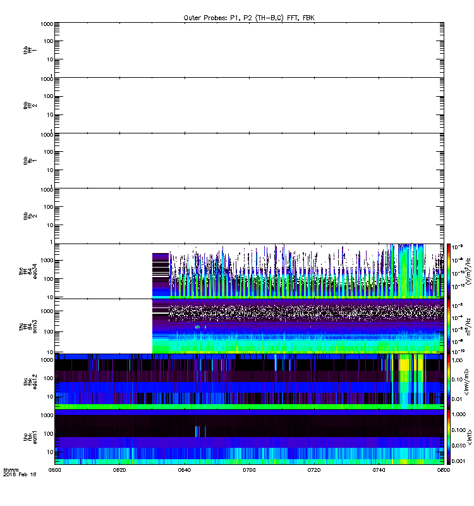The height and width of the screenshot is (506, 474).
Task: Click the 0640 time axis label
Action: click(x=184, y=470)
